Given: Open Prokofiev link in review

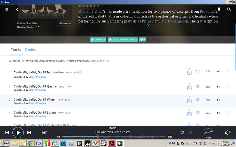Looking at the screenshot, I should tap(208, 11).
